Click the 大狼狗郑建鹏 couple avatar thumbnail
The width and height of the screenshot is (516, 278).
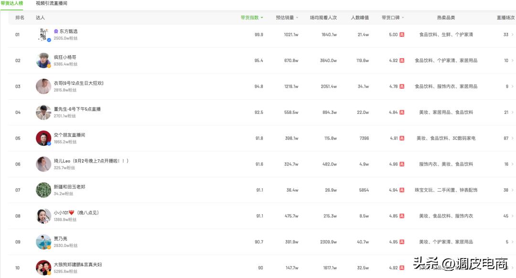[x=43, y=268]
